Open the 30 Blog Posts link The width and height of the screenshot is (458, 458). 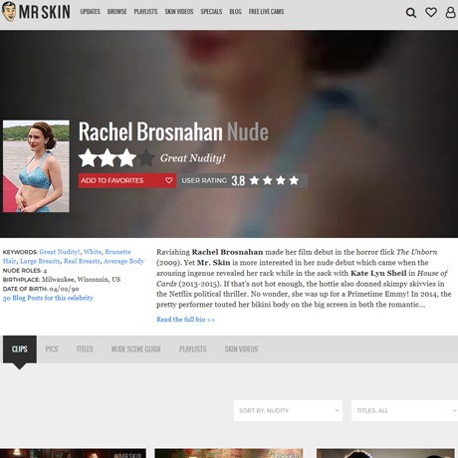pyautogui.click(x=48, y=298)
